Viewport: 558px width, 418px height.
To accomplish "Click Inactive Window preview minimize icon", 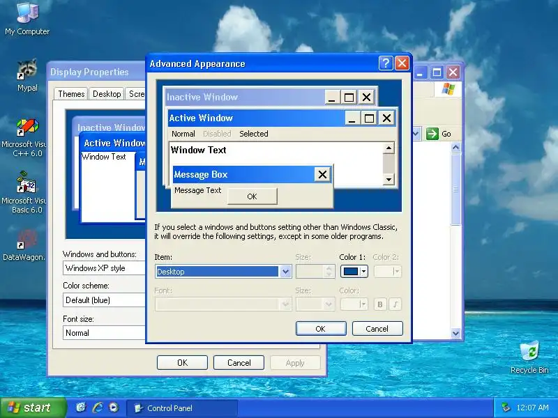I will tap(332, 97).
